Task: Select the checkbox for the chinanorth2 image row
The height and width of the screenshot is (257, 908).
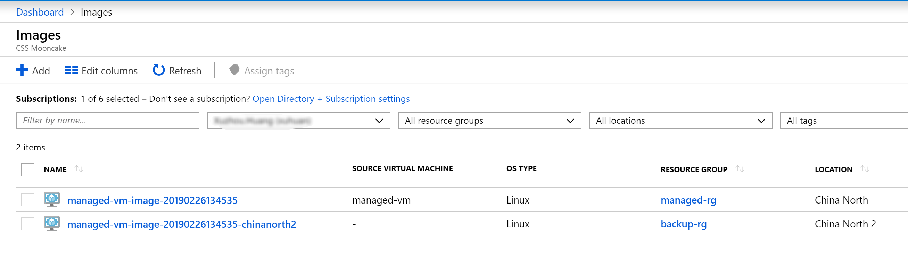Action: click(x=28, y=224)
